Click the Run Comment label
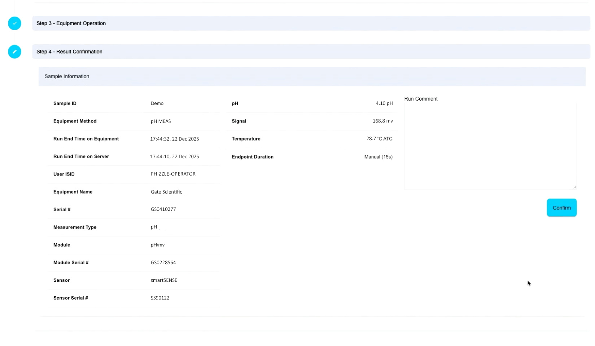The height and width of the screenshot is (346, 595). [421, 99]
